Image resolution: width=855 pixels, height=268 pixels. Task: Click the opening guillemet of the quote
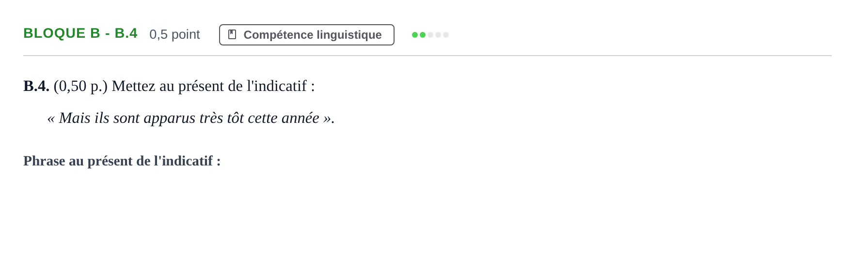pos(51,119)
